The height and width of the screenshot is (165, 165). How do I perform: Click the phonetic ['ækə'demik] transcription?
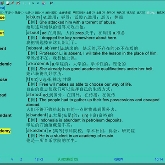tap(38, 64)
